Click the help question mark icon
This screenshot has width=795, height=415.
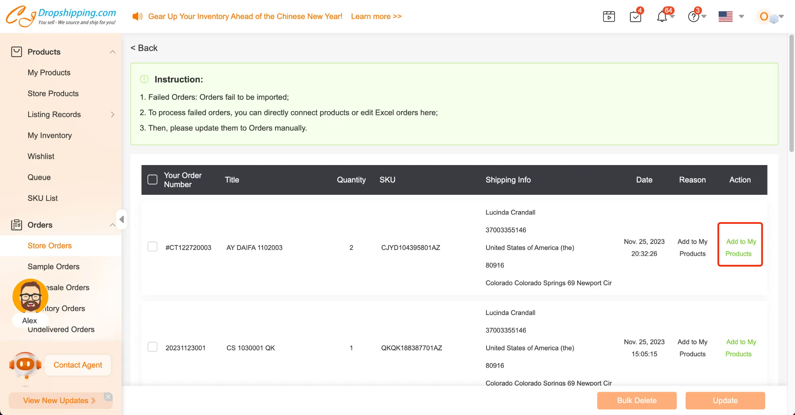pyautogui.click(x=693, y=17)
